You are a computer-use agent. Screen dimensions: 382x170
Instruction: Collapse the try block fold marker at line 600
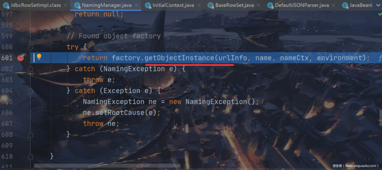pyautogui.click(x=30, y=47)
